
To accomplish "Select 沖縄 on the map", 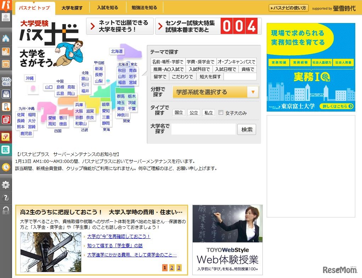I will 29,78.
